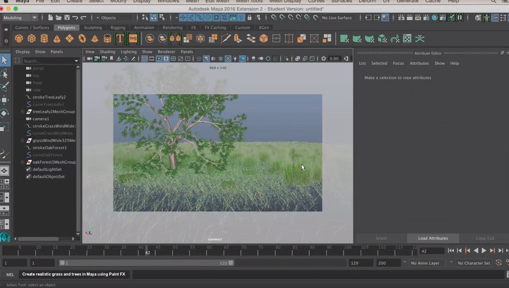Screen dimensions: 509x288
Task: Open the Paint Effects menu... wait, open Generate menu
Action: [408, 2]
